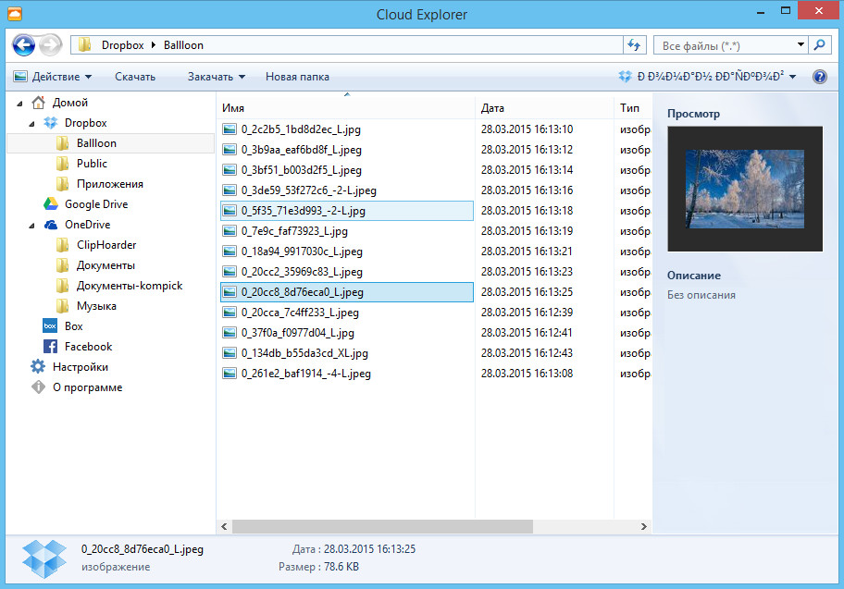Collapse the Dropbox tree node

[31, 124]
